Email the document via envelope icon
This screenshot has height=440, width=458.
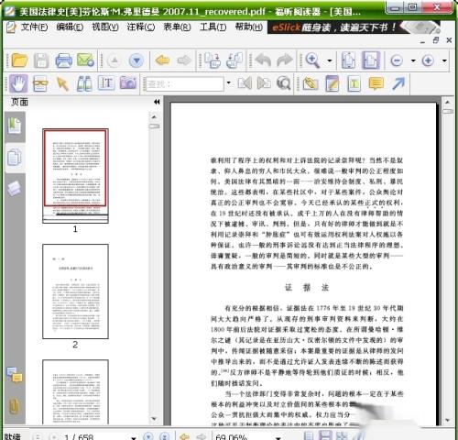(x=85, y=60)
